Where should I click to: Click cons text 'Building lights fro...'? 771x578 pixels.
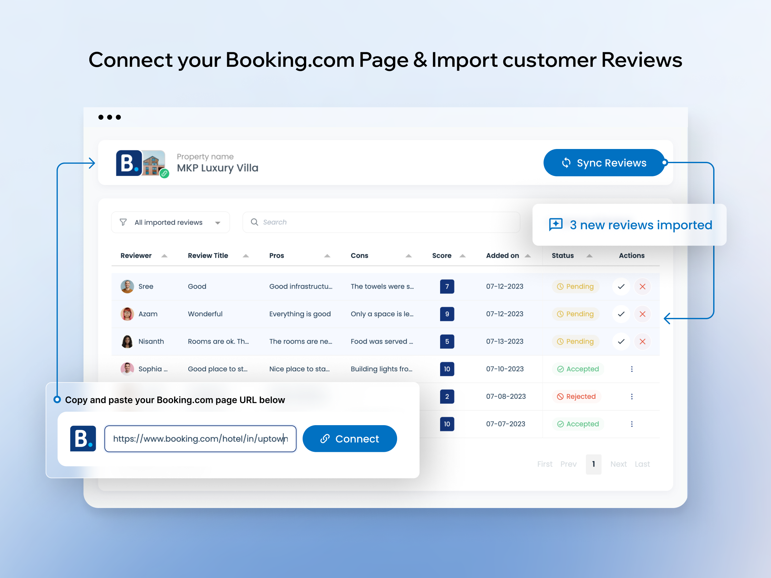(382, 369)
